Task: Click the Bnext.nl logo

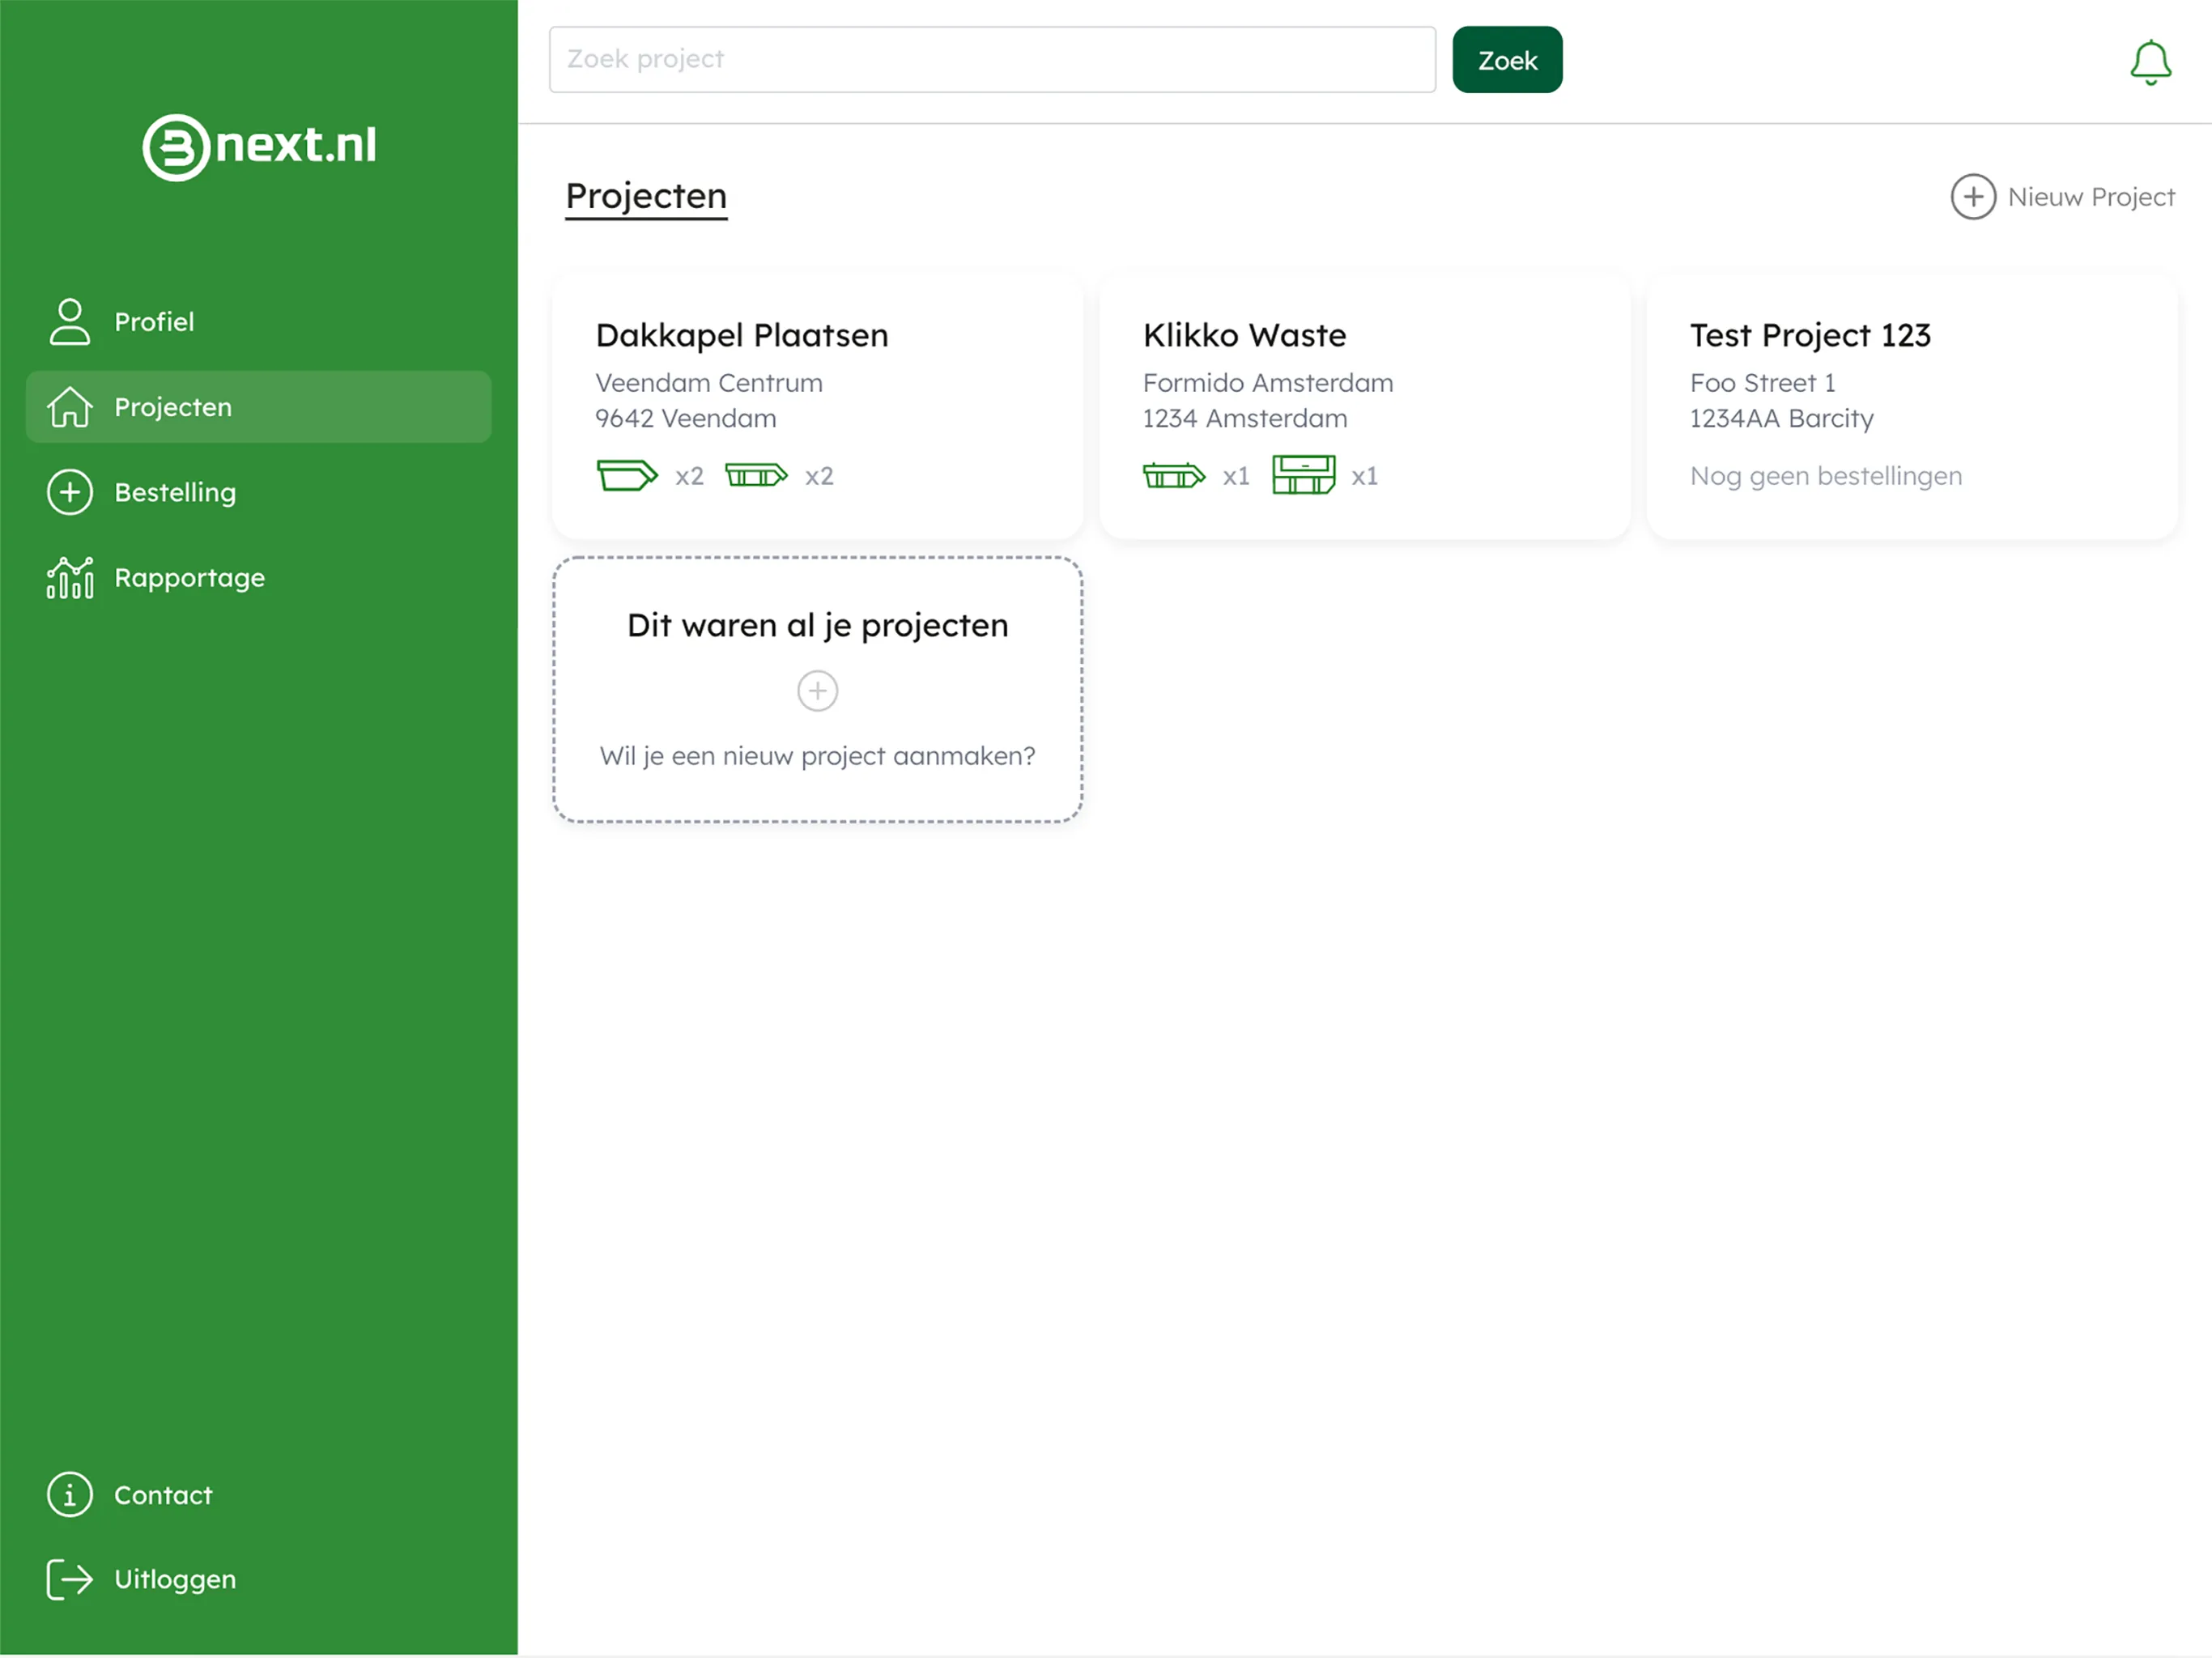Action: [x=260, y=146]
